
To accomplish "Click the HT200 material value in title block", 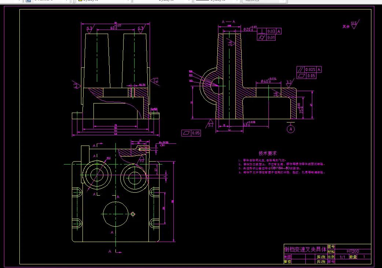I will click(x=353, y=251).
